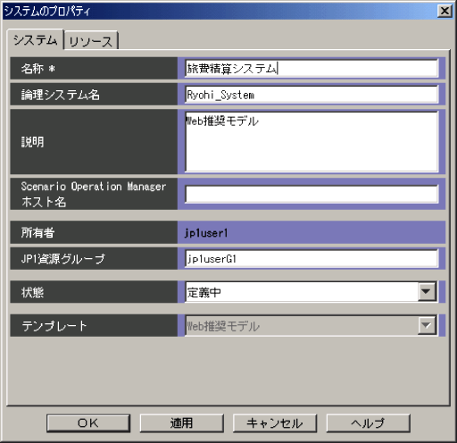Viewport: 457px width, 443px height.
Task: Close the システムのプロパティ dialog
Action: coord(445,11)
